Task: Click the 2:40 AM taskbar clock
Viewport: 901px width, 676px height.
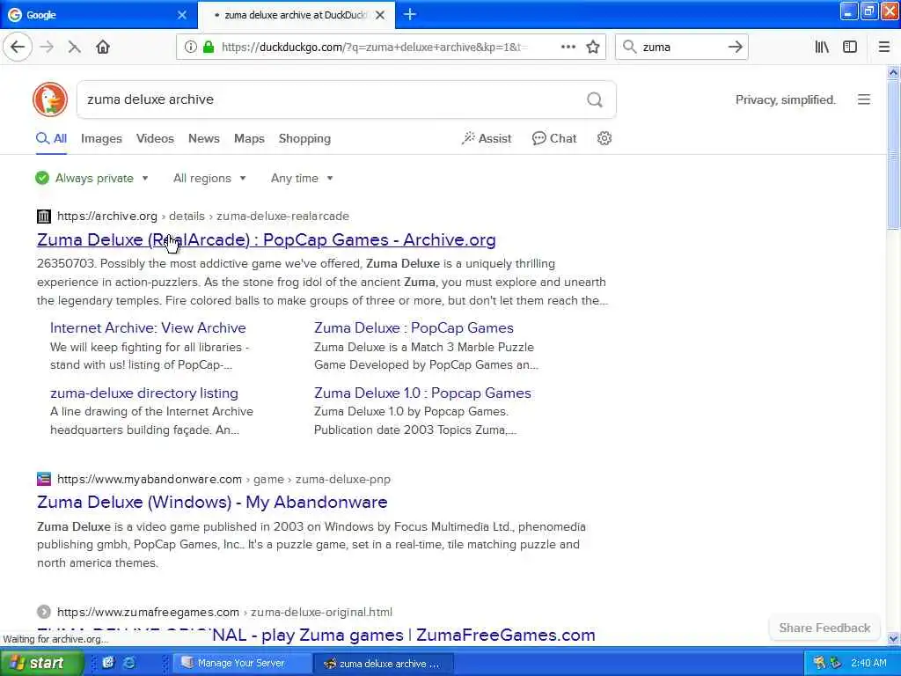Action: [868, 663]
